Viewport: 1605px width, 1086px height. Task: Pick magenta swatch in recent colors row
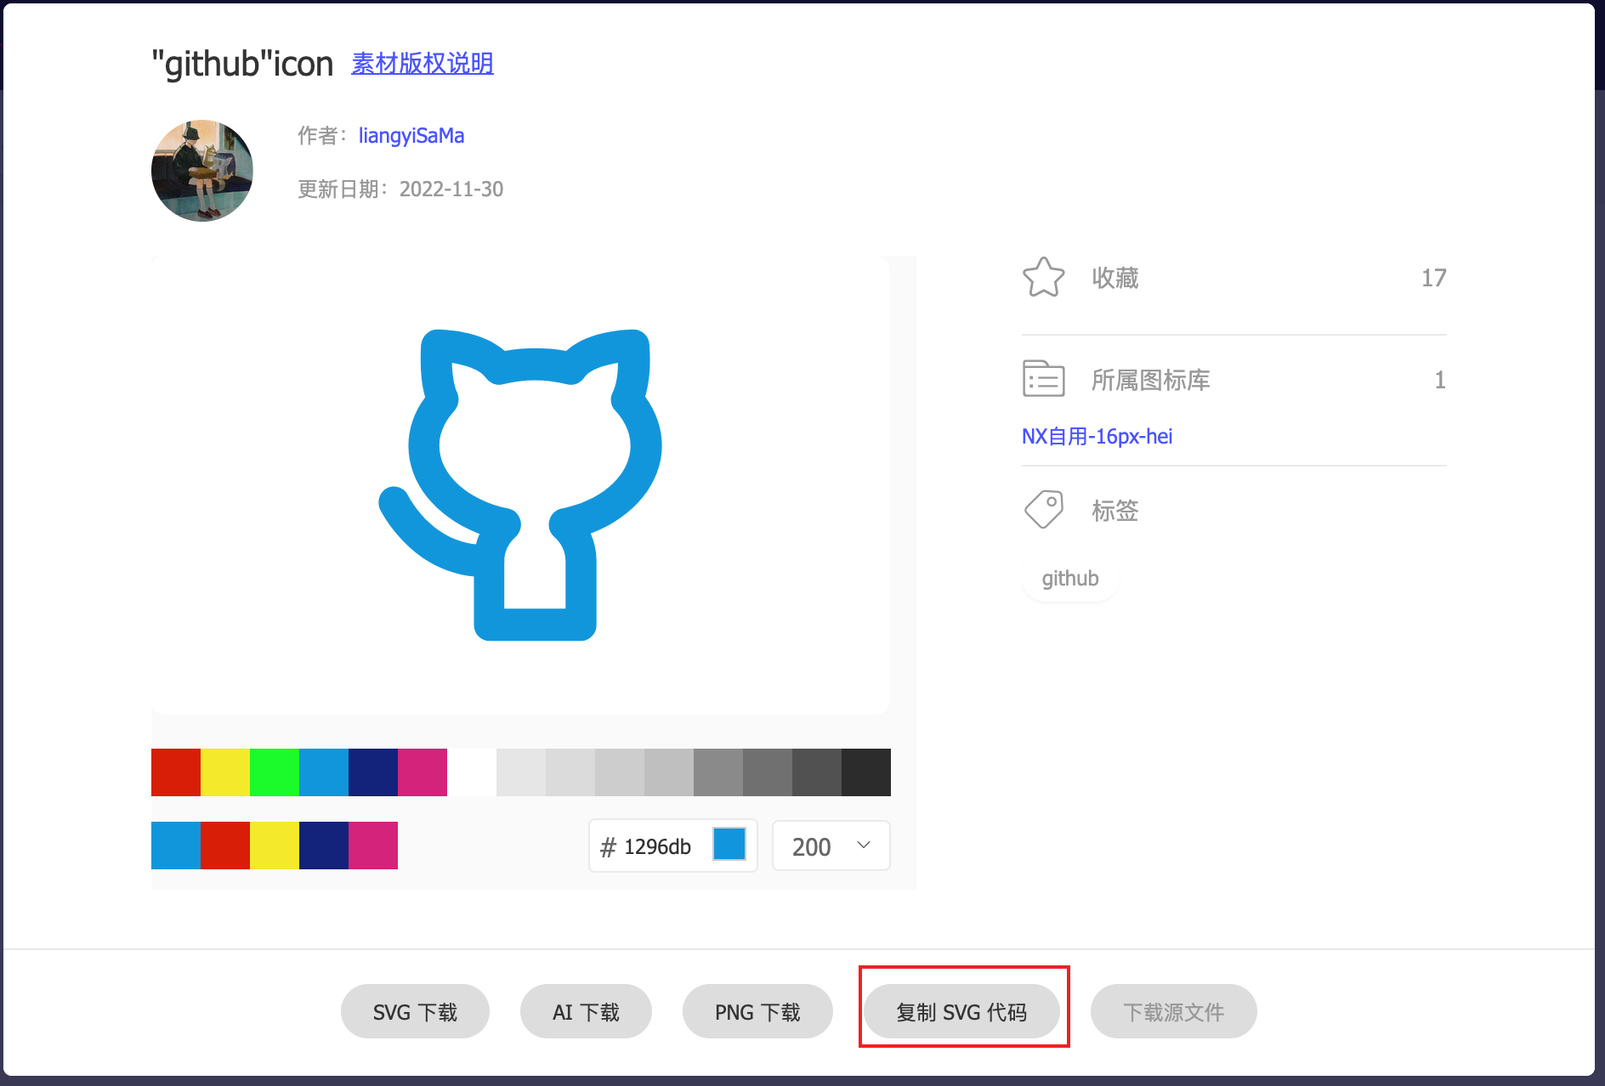coord(373,846)
